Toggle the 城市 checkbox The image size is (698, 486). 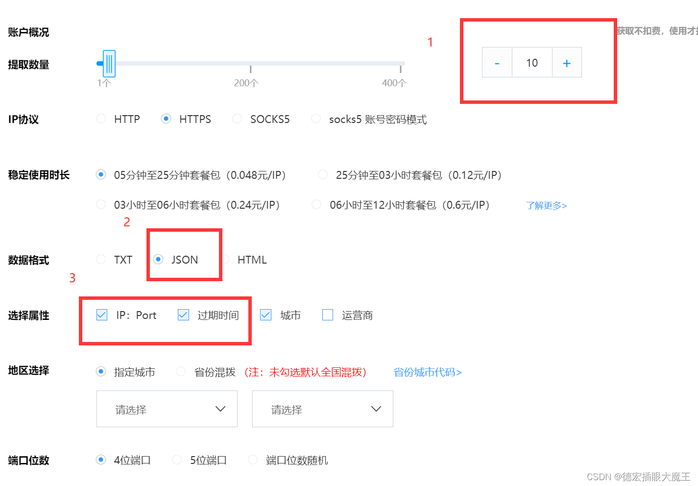tap(265, 315)
